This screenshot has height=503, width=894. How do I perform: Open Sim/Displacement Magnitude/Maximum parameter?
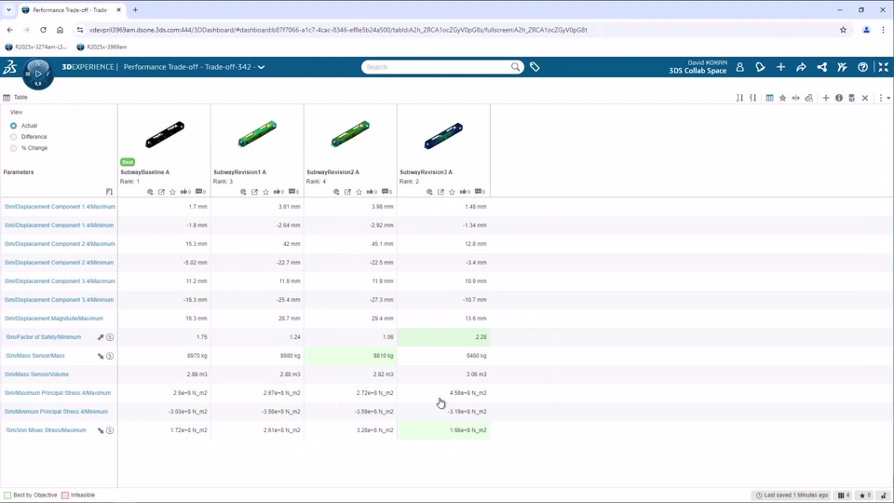[54, 319]
